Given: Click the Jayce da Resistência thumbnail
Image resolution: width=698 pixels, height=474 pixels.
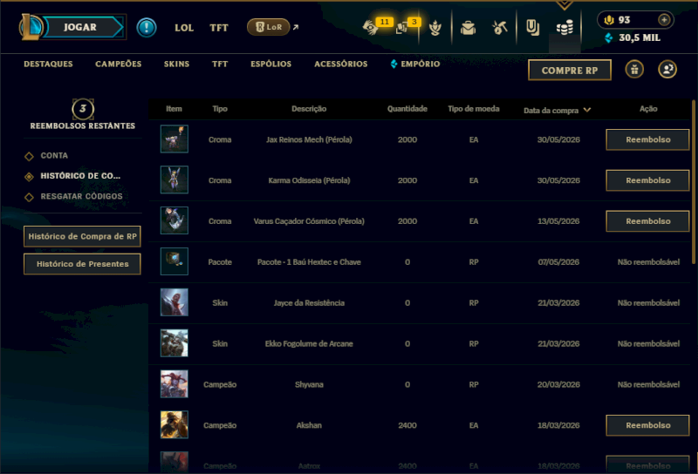Looking at the screenshot, I should pos(174,302).
